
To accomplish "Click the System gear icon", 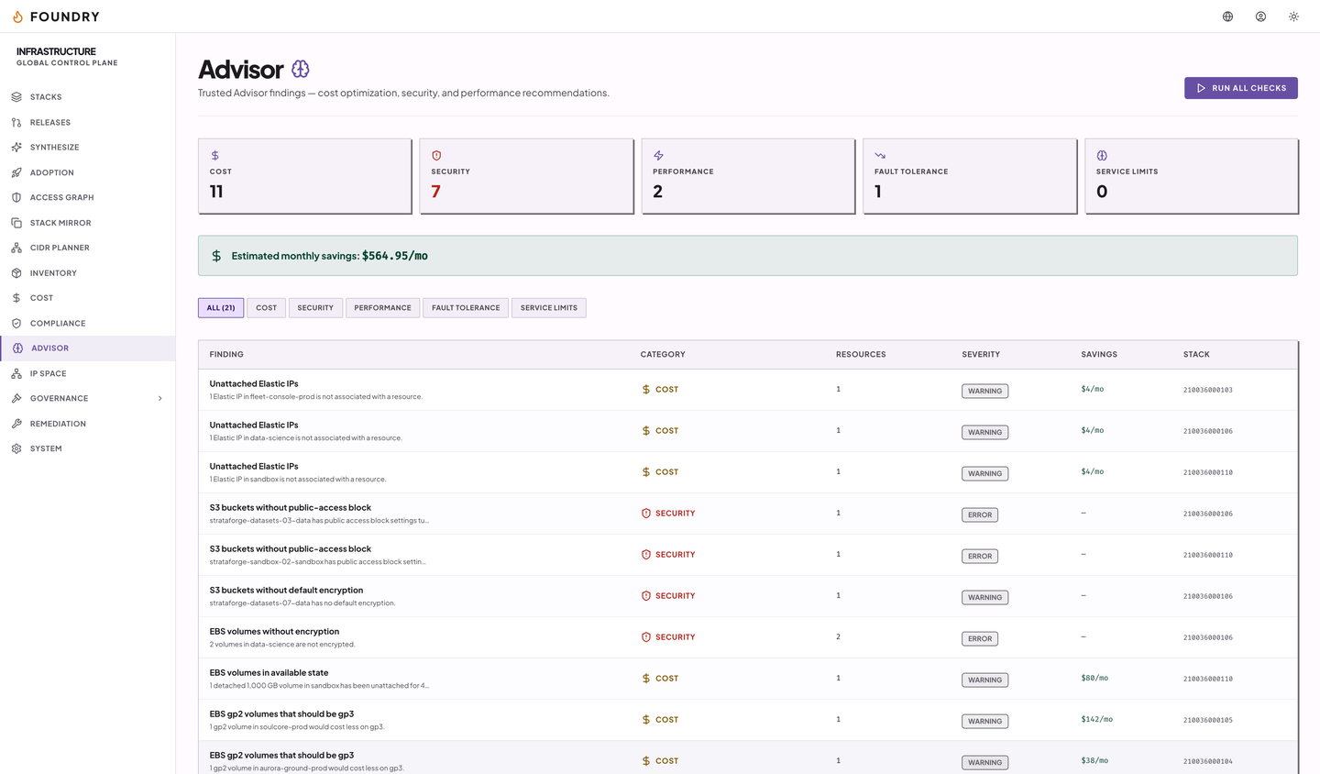I will pos(16,448).
